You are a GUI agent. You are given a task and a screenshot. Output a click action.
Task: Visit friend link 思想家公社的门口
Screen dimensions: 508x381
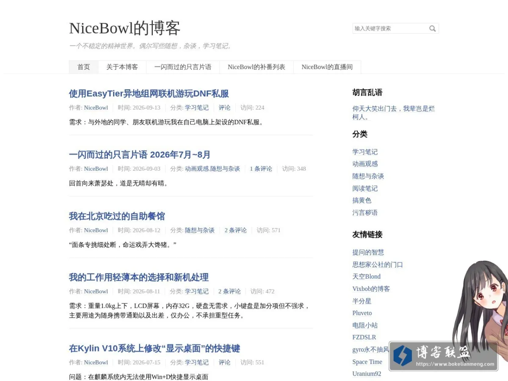click(378, 265)
